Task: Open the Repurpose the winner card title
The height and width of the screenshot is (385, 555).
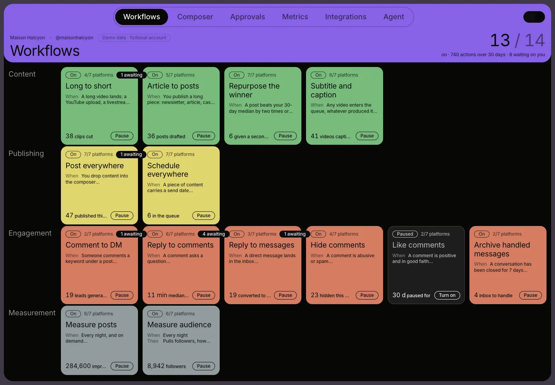Action: point(254,90)
